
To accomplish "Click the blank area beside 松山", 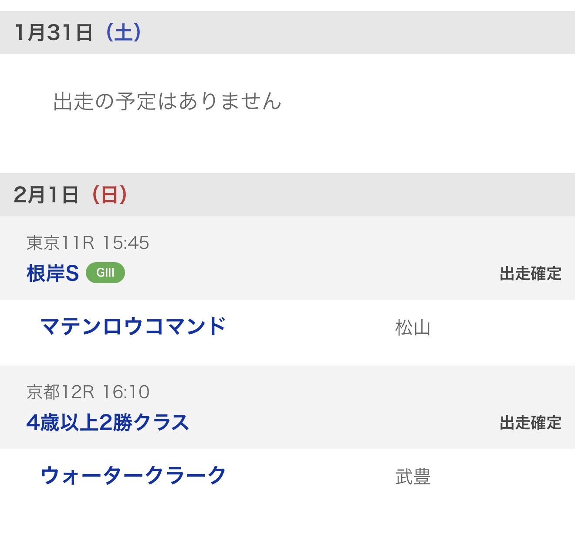I will 501,328.
